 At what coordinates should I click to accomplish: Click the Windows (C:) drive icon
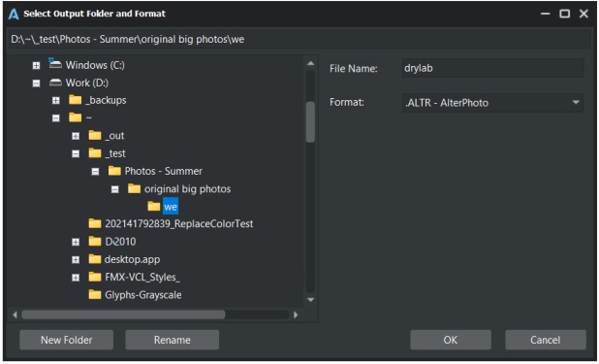55,63
